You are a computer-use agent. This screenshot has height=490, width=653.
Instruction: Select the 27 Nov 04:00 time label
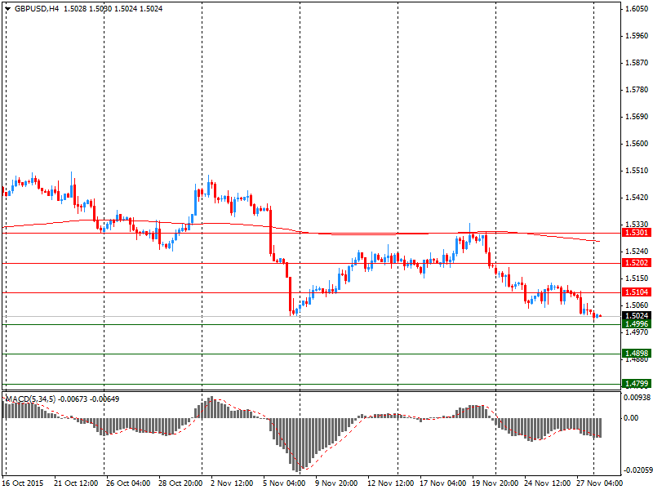click(600, 483)
